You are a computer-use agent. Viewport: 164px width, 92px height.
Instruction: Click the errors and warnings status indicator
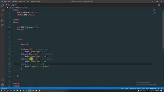[4, 88]
